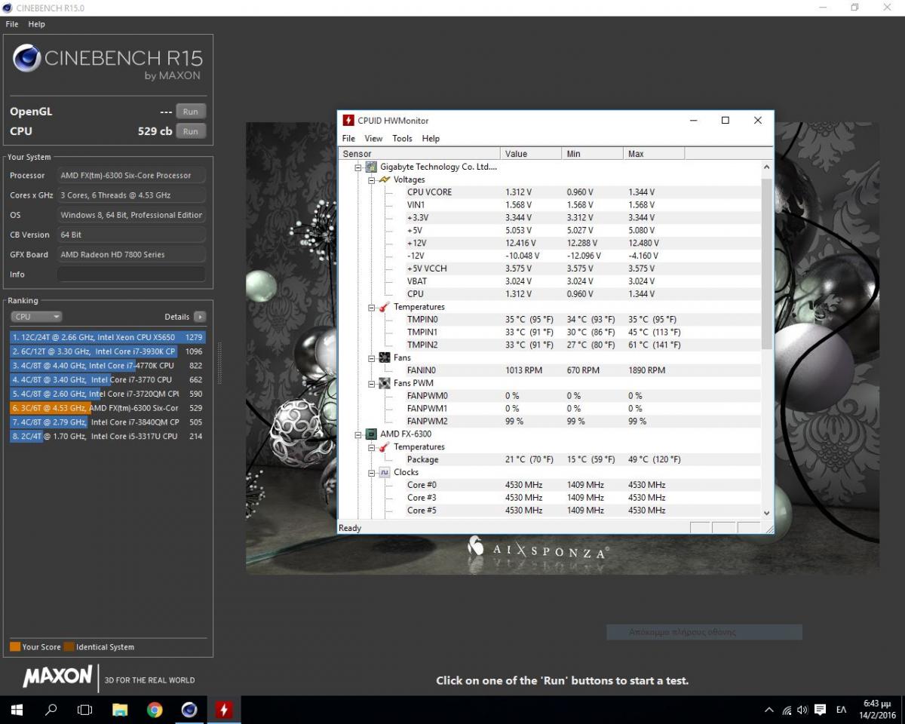Click the Min column header
The width and height of the screenshot is (905, 724).
tap(594, 154)
